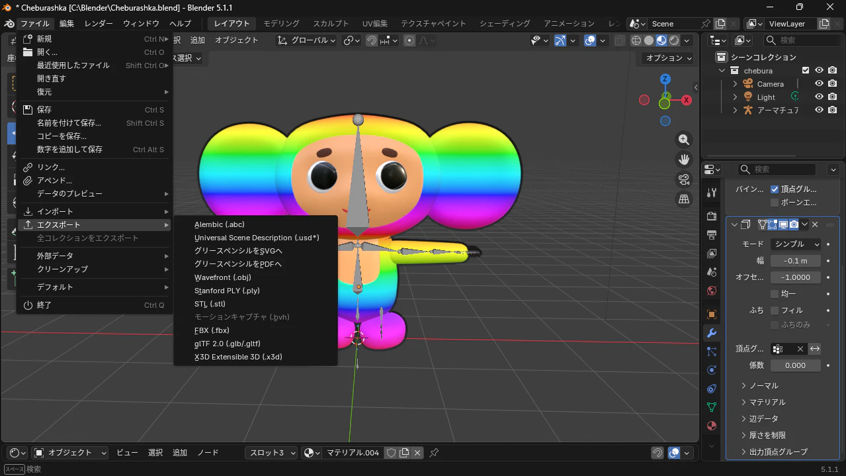Viewport: 846px width, 476px height.
Task: Expand the ノーマル panel
Action: (763, 386)
